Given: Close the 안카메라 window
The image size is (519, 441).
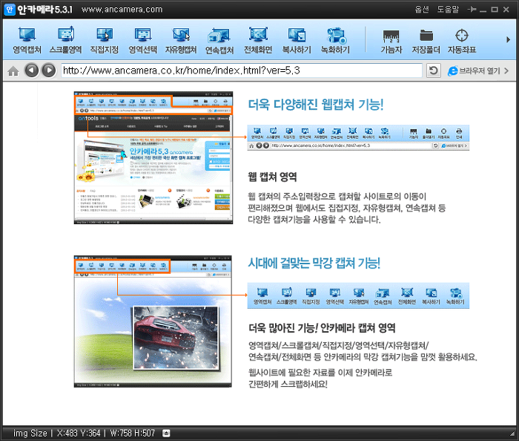Looking at the screenshot, I should point(506,10).
